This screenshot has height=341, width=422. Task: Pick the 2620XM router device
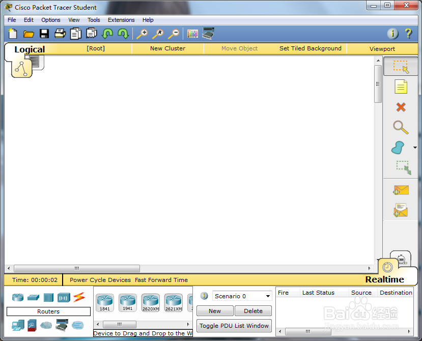pyautogui.click(x=151, y=303)
